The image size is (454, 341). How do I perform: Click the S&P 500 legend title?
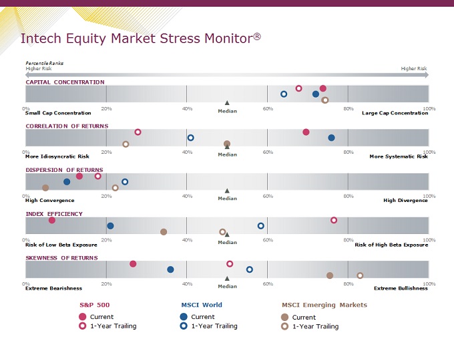tap(95, 305)
